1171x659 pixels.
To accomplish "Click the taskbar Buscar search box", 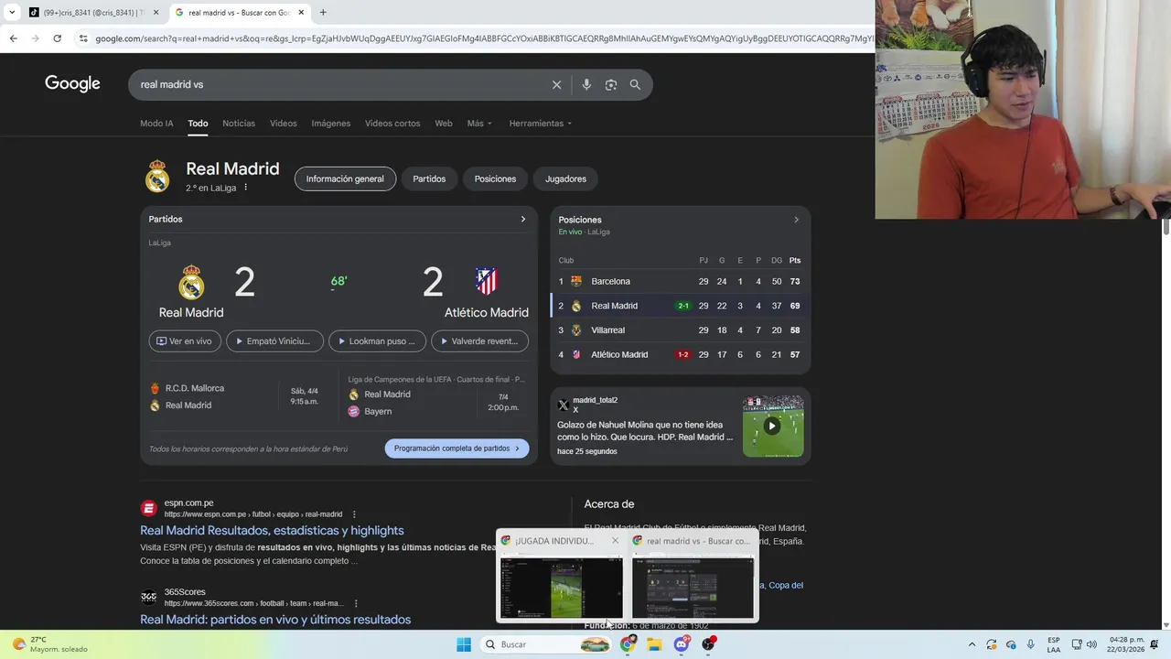I will pyautogui.click(x=545, y=644).
